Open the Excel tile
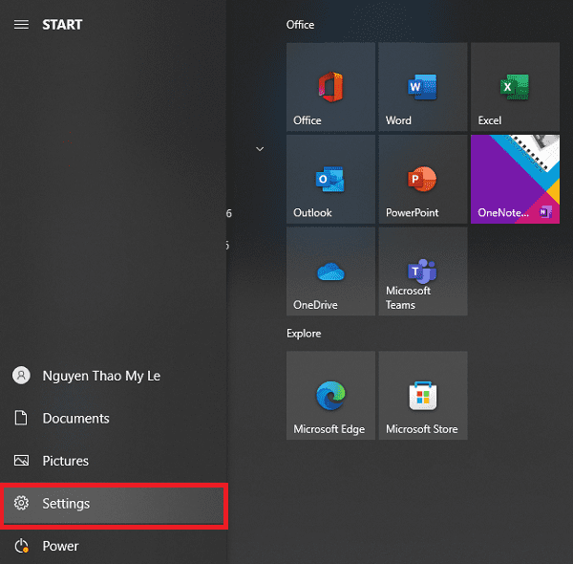The width and height of the screenshot is (573, 564). [x=515, y=87]
